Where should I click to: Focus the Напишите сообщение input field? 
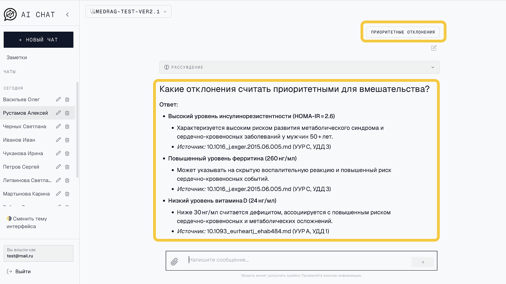299,260
